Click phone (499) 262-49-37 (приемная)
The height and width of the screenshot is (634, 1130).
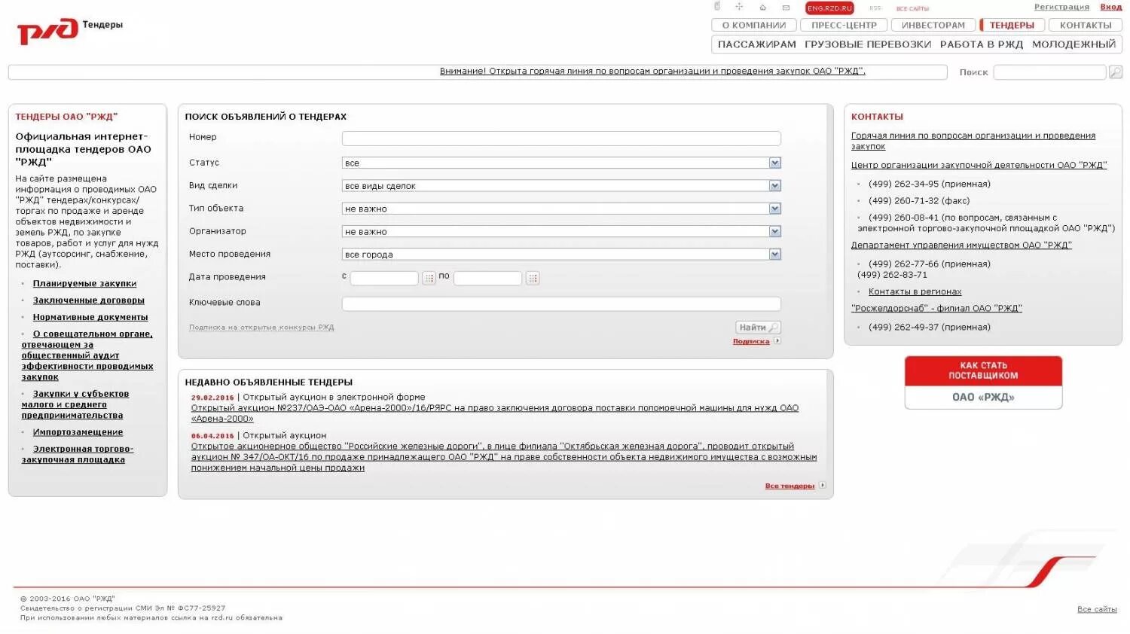tap(929, 328)
